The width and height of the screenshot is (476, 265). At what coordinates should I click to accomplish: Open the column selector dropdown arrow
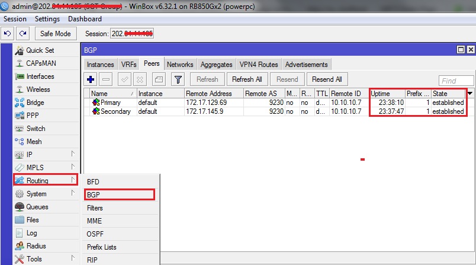coord(470,94)
